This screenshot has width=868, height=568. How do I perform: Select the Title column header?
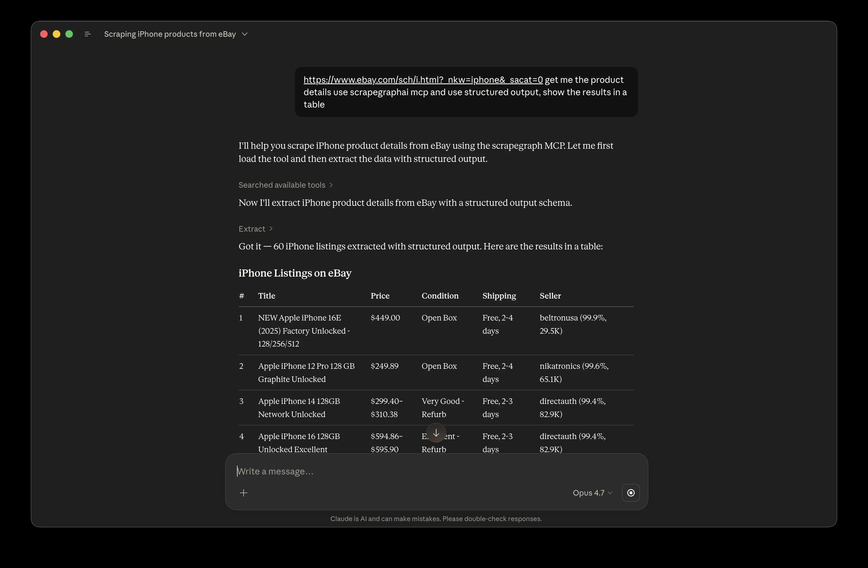pyautogui.click(x=267, y=296)
